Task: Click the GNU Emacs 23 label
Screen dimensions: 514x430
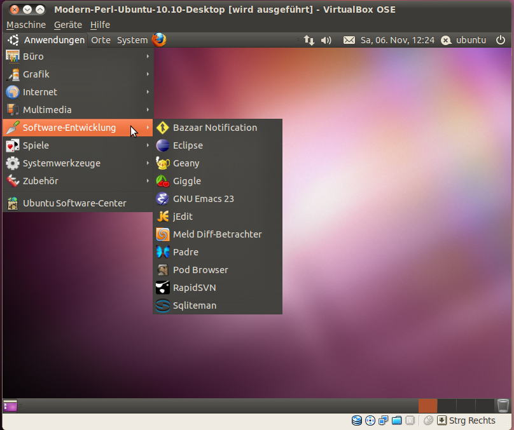Action: pyautogui.click(x=203, y=199)
